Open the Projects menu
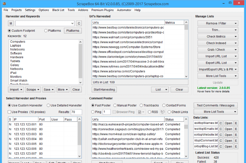The width and height of the screenshot is (246, 163). [17, 10]
